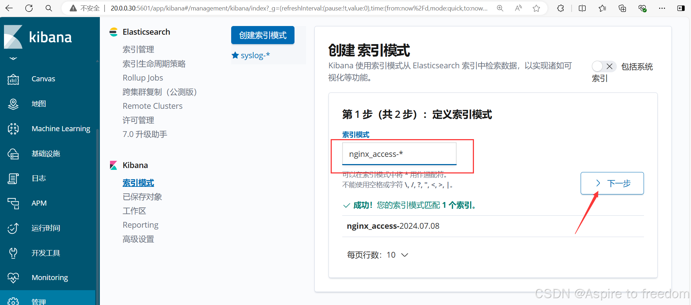Click the Elasticsearch section logo
691x305 pixels.
(x=114, y=32)
